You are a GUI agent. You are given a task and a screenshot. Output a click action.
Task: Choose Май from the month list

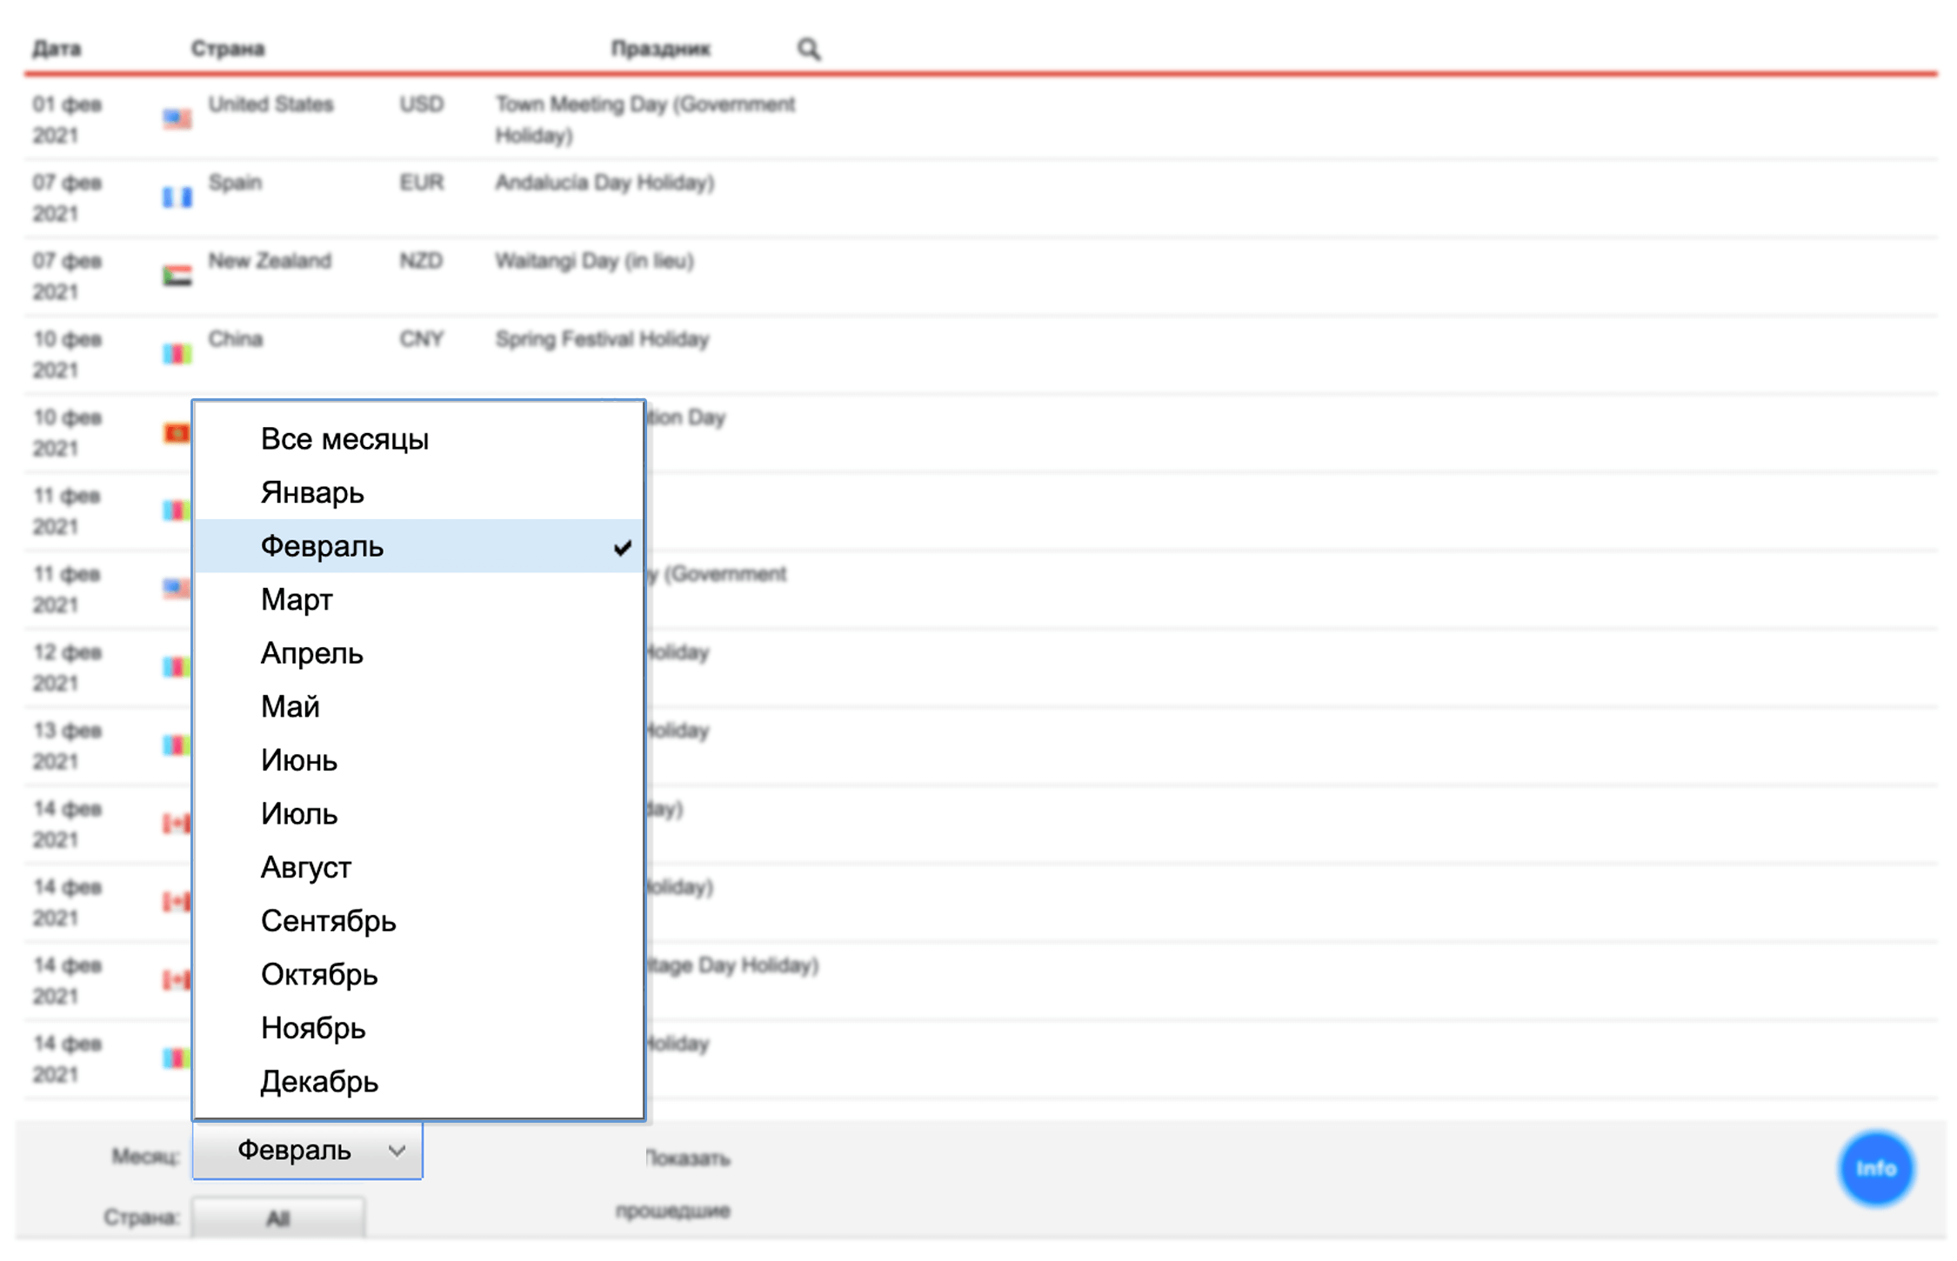291,707
